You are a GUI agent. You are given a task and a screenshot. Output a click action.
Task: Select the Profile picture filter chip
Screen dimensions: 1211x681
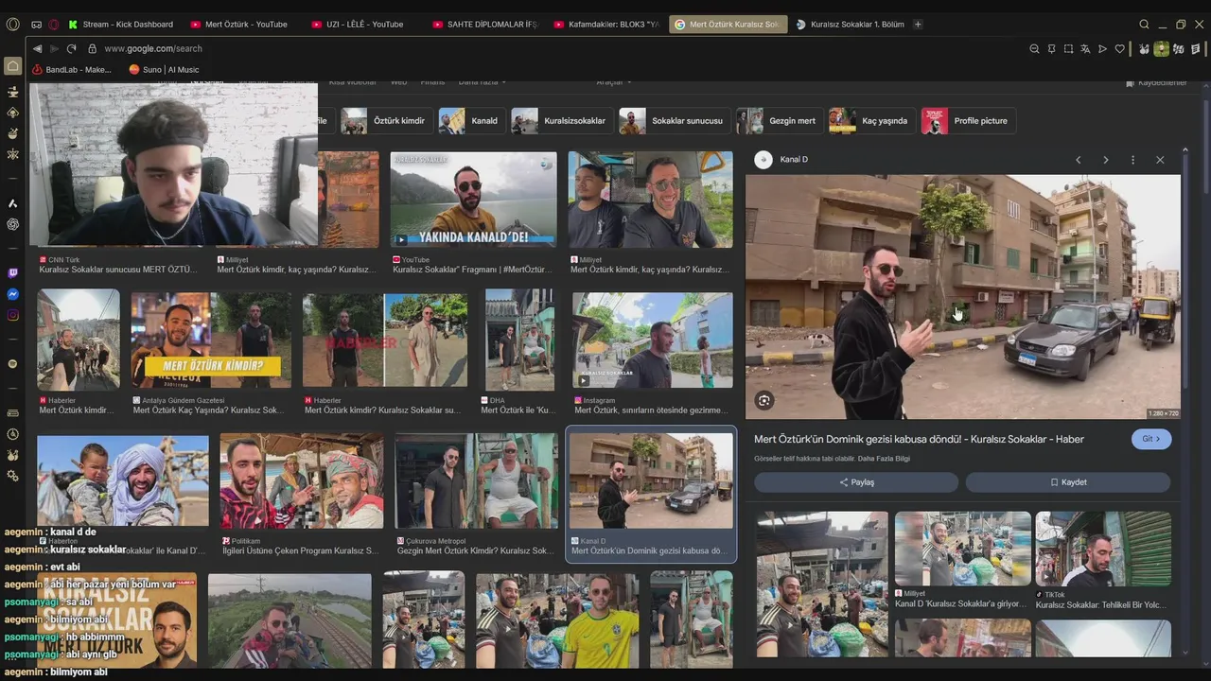(967, 121)
